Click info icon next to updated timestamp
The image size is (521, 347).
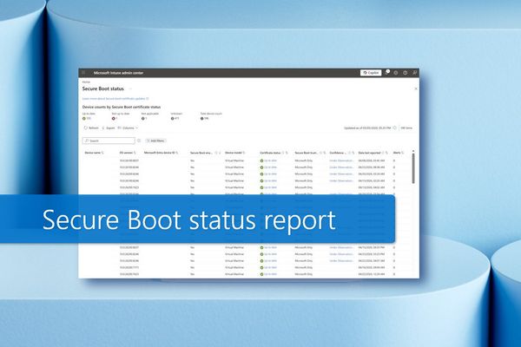[395, 128]
